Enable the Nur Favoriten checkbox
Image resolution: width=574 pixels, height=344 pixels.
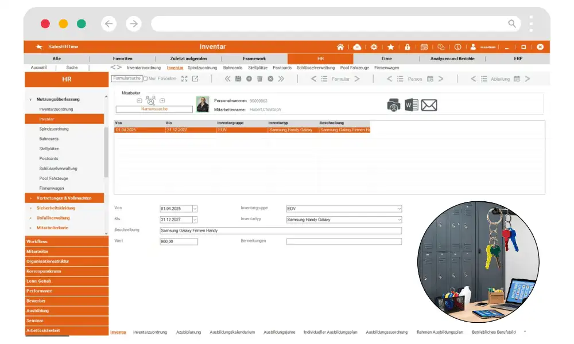146,79
